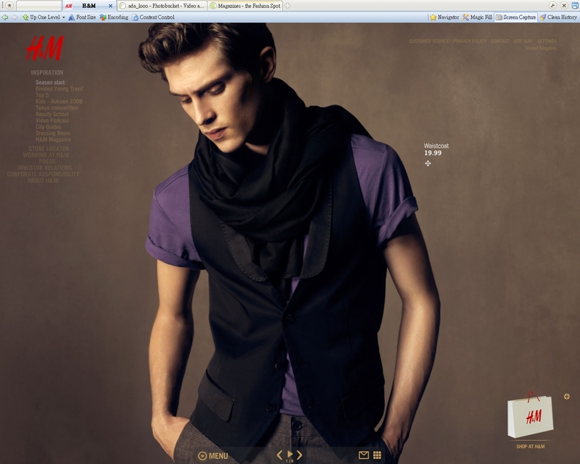Open the Store Locator link

(49, 149)
